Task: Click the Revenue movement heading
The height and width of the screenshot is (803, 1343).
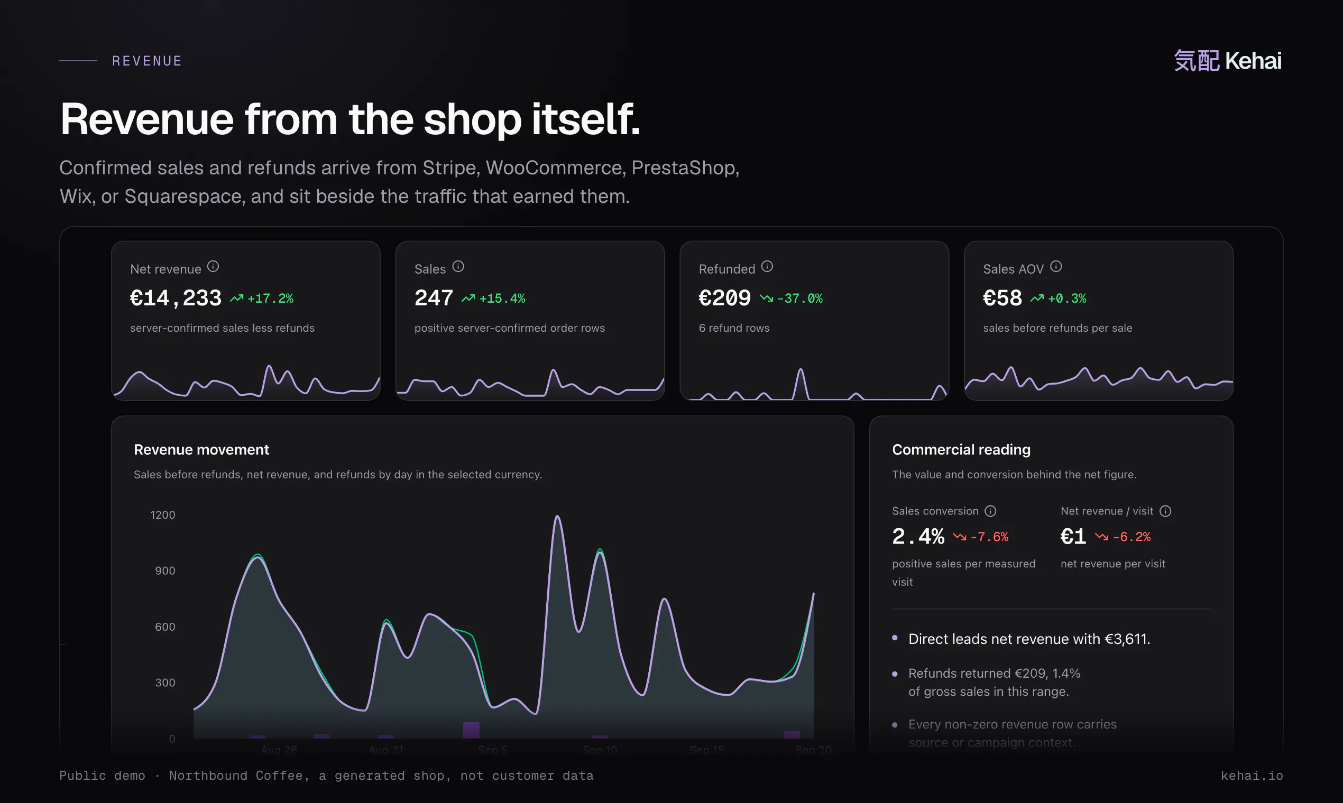Action: (x=201, y=450)
